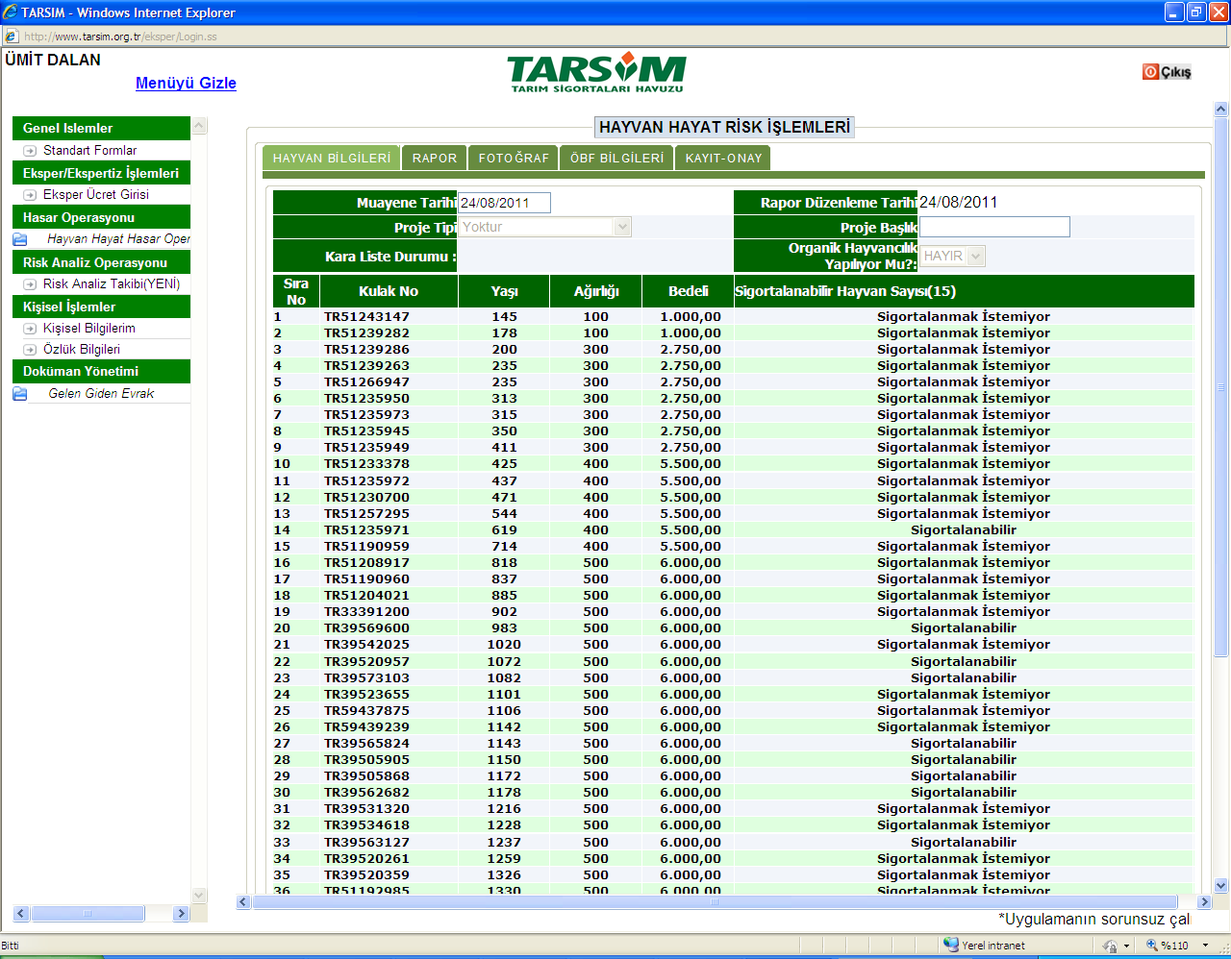
Task: Click folder icon beside Hayvan Hayat Hasar
Action: coord(20,239)
